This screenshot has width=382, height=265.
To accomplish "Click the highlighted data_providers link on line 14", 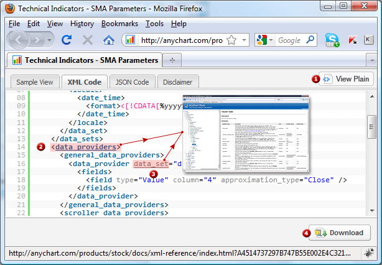I will [85, 147].
